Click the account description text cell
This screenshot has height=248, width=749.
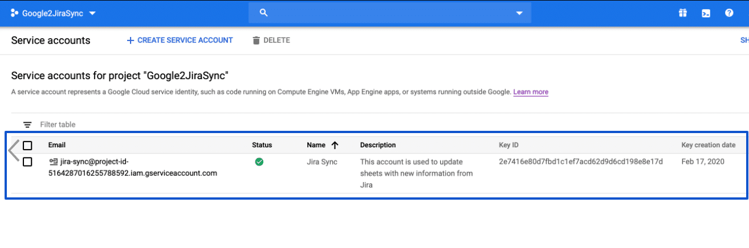pyautogui.click(x=416, y=173)
